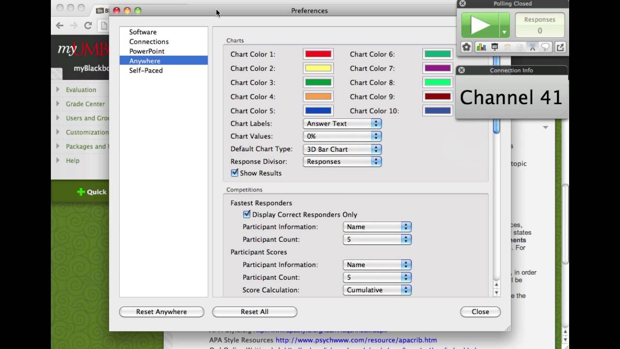Click the browser back arrow
Image resolution: width=620 pixels, height=349 pixels.
tap(60, 25)
